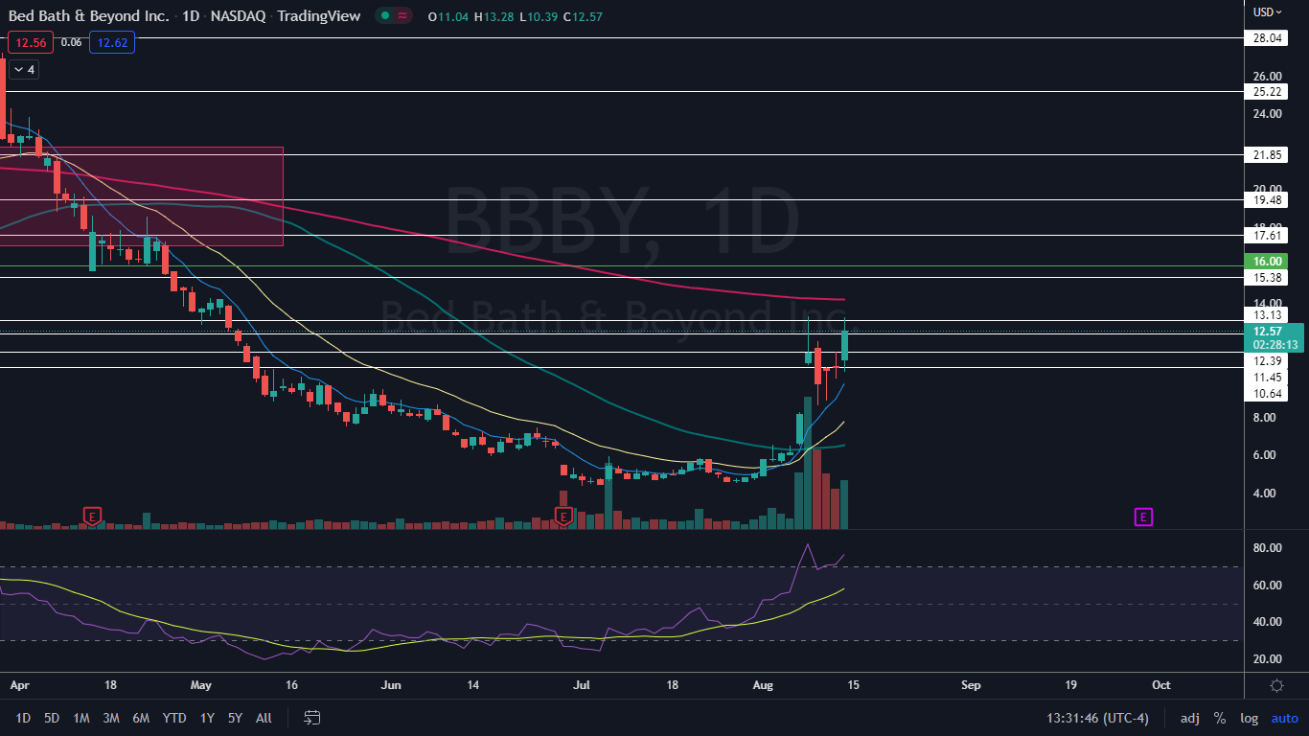The height and width of the screenshot is (736, 1309).
Task: Click the 11.45 price level label
Action: (x=1268, y=378)
